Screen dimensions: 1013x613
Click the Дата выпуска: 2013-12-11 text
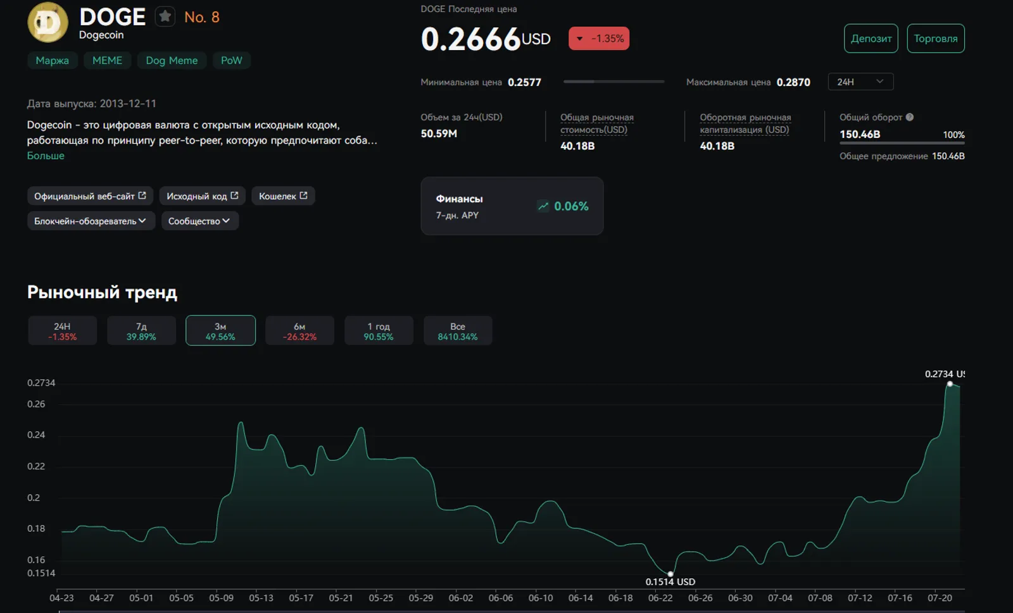pos(91,104)
